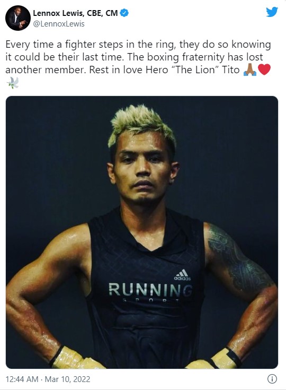Open Twitter via the blue bird logo
Image resolution: width=286 pixels, height=390 pixels.
click(x=272, y=12)
